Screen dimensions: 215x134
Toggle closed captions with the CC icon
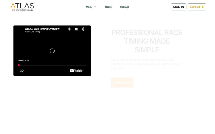point(76,29)
